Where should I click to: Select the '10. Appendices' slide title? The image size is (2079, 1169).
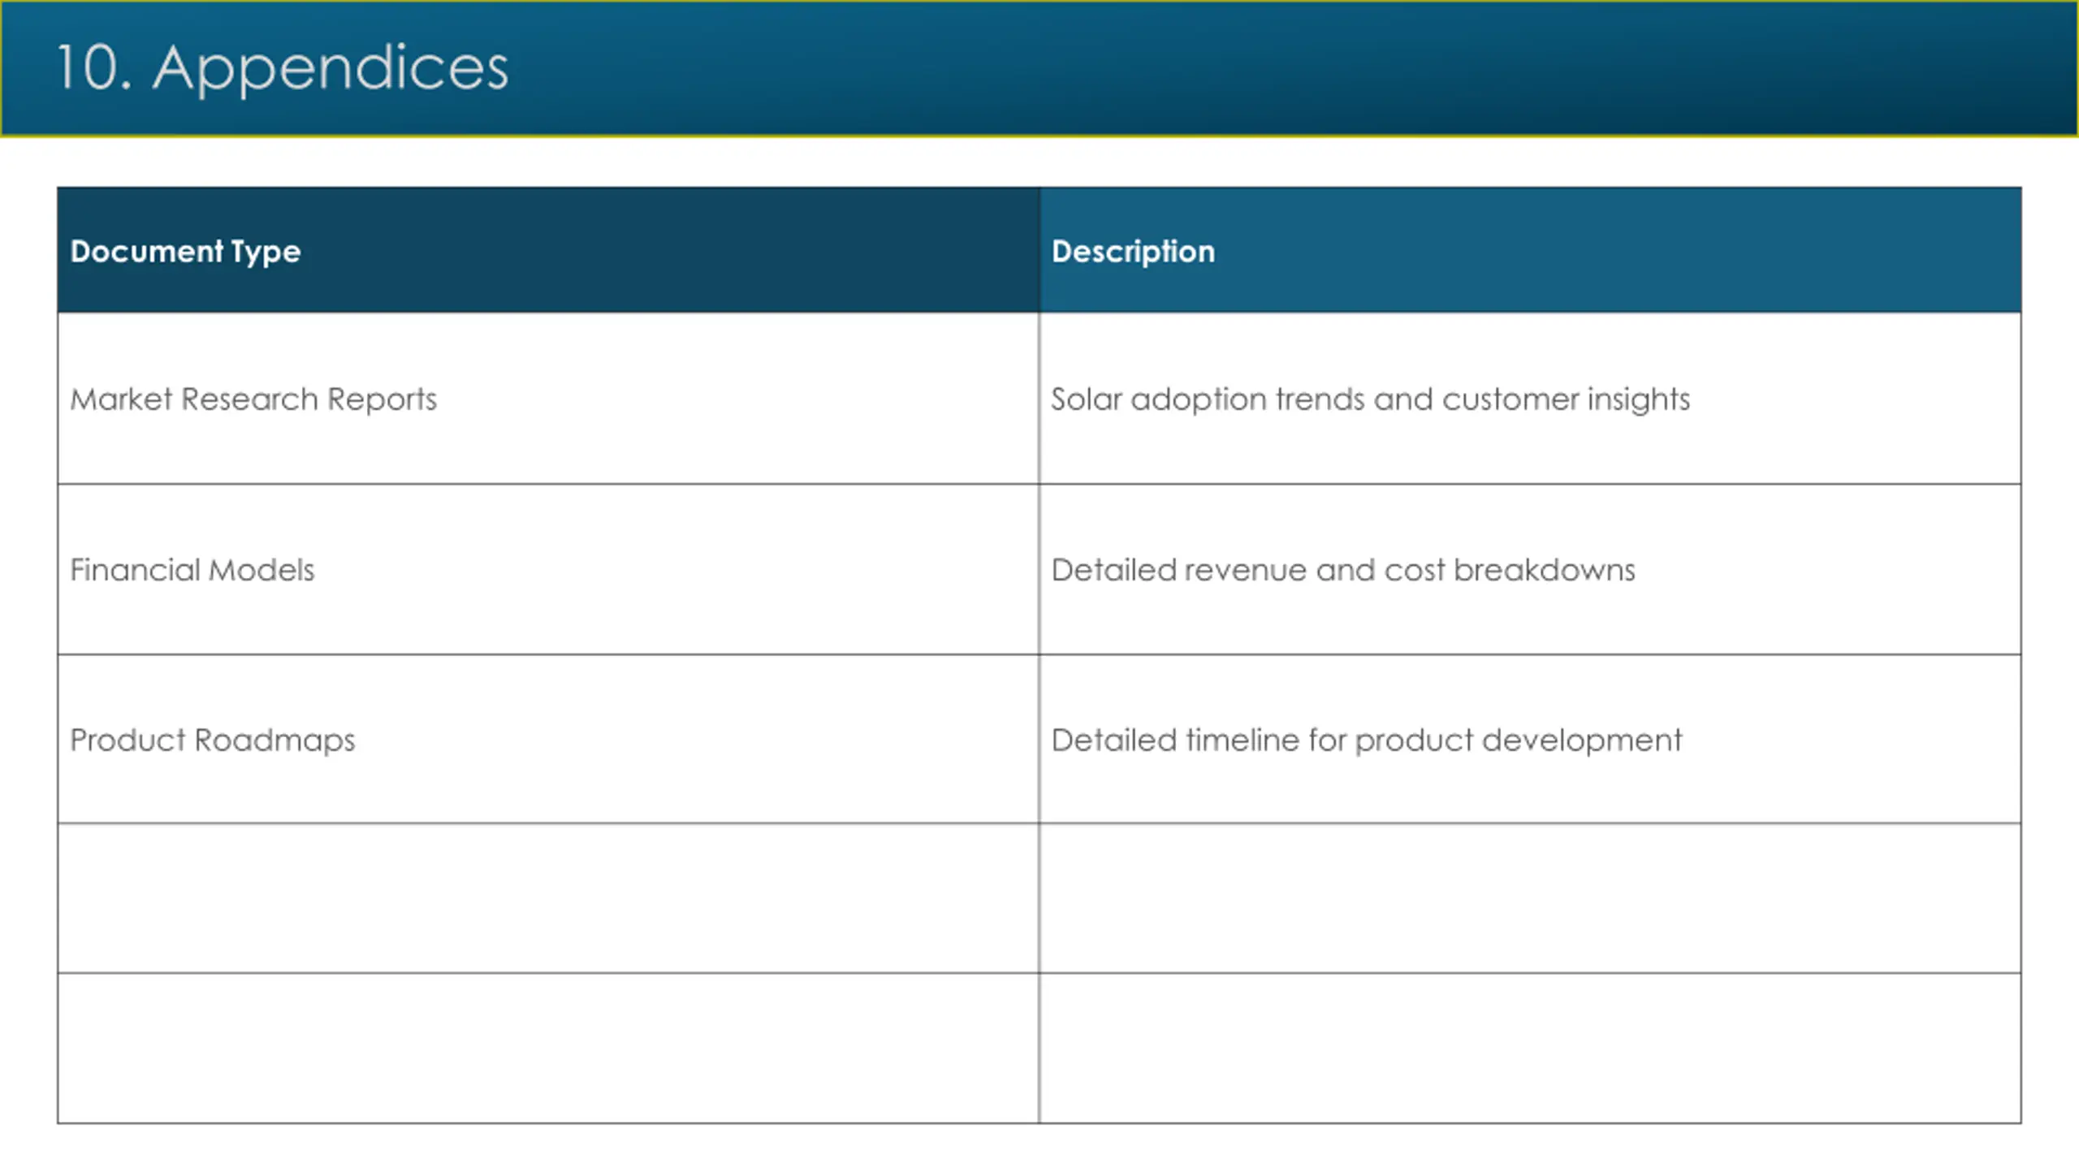click(x=283, y=68)
